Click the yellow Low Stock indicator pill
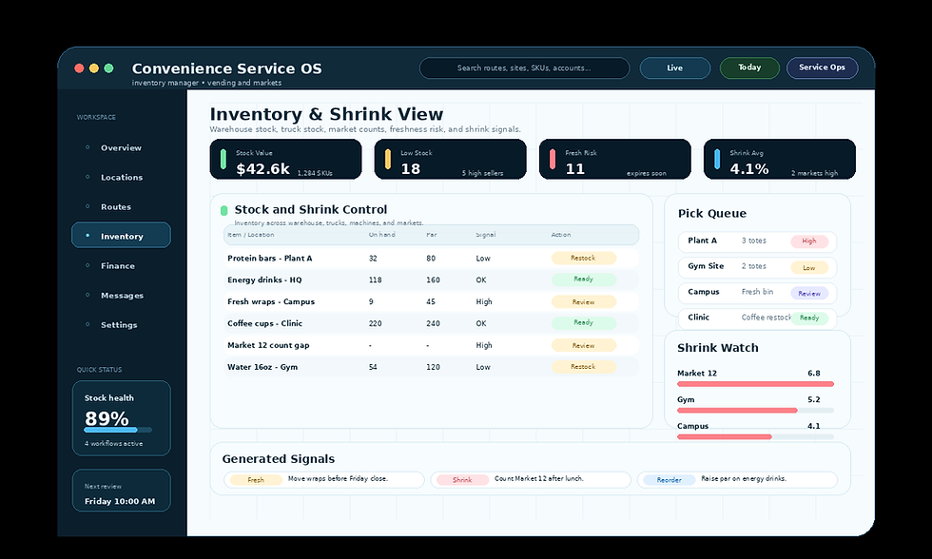The width and height of the screenshot is (932, 559). 388,159
